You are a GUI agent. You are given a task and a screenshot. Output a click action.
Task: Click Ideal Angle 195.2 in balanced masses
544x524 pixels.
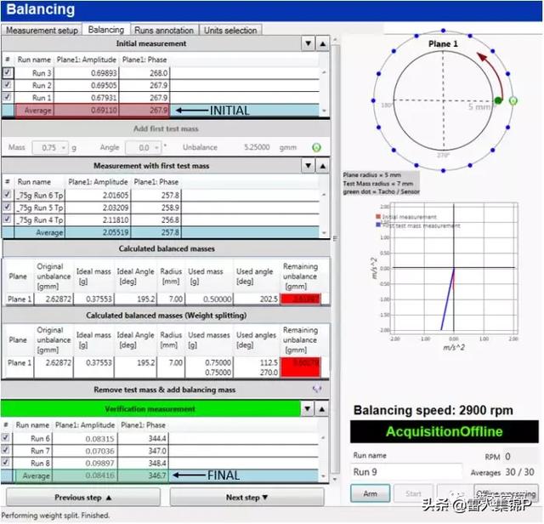145,299
